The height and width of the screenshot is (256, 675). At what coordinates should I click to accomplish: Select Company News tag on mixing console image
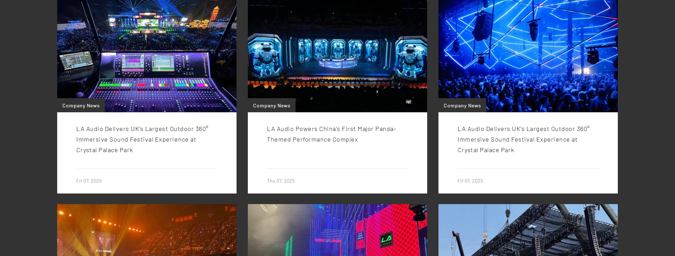[x=81, y=105]
